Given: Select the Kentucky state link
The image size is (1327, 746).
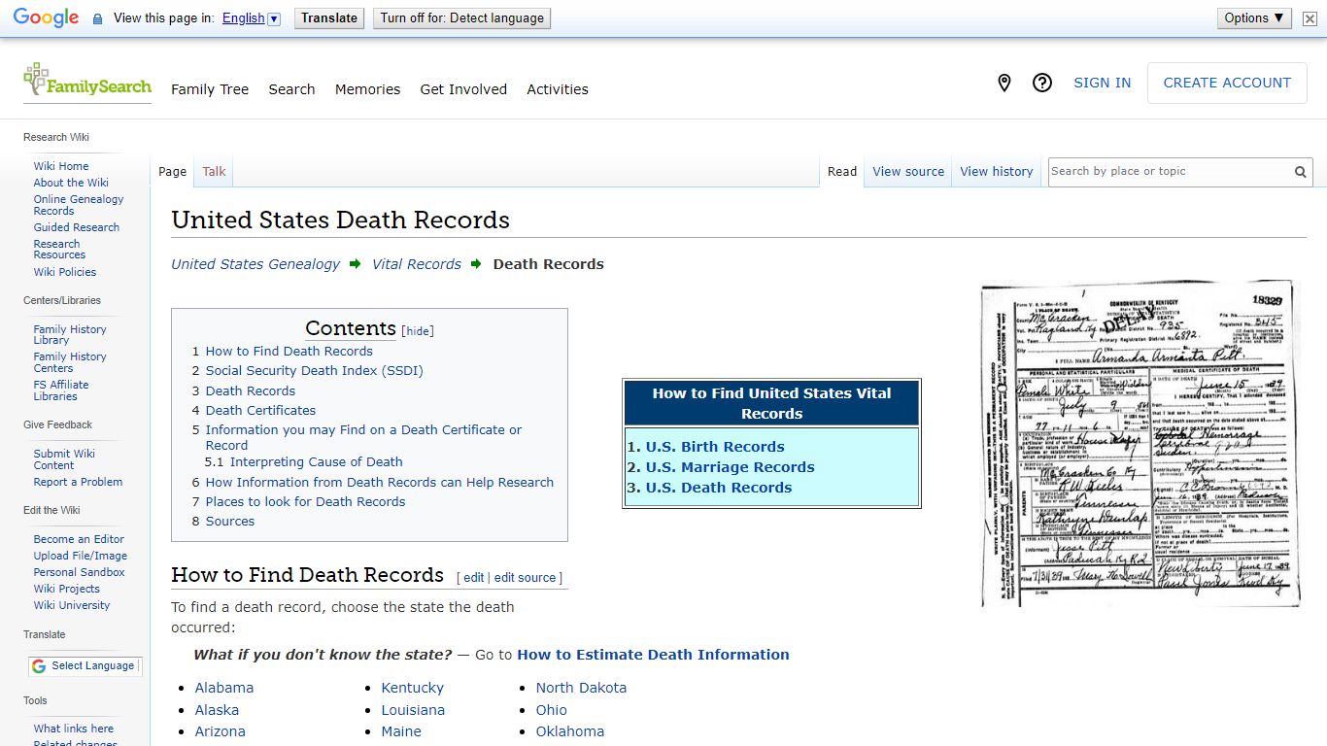Looking at the screenshot, I should point(412,688).
